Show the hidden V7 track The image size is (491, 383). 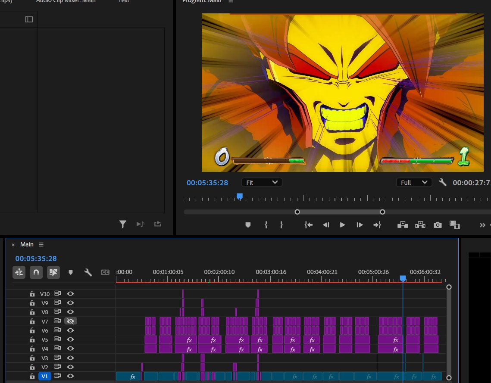[x=70, y=321]
